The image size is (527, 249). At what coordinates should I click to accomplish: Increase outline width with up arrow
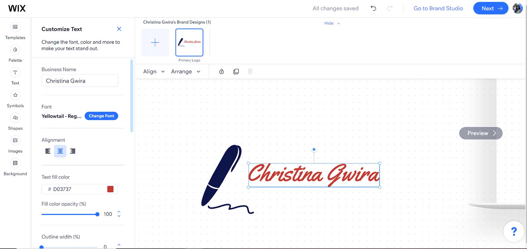click(119, 244)
